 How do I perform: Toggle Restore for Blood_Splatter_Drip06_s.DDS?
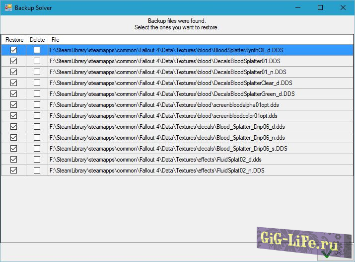13,148
